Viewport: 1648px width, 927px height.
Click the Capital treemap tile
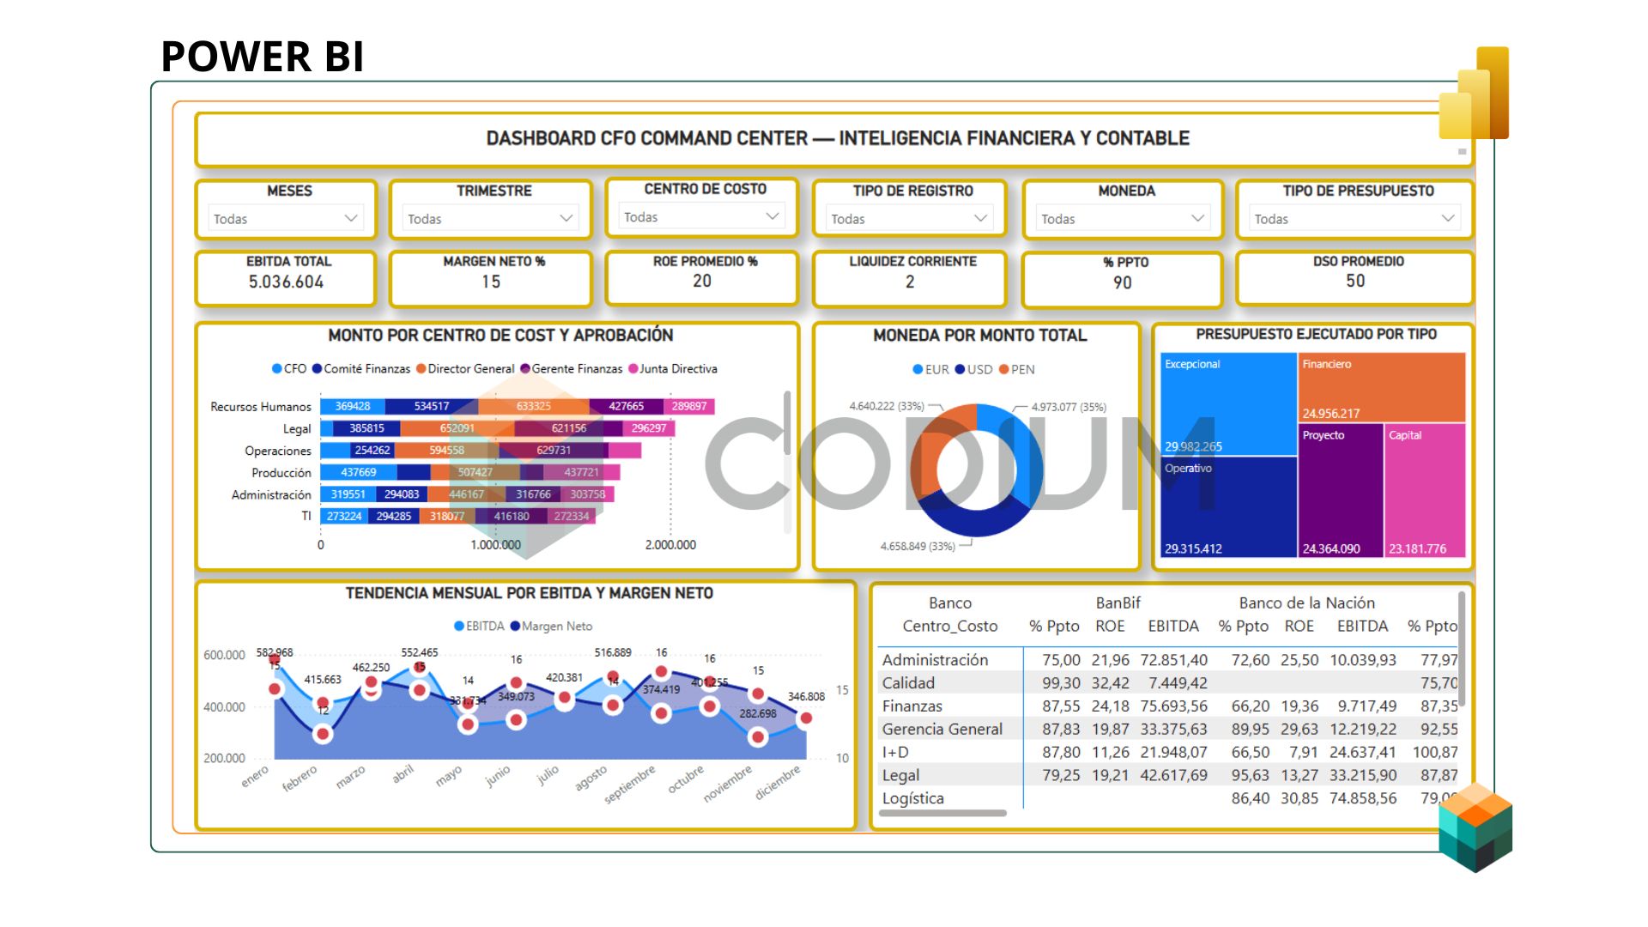click(1426, 491)
